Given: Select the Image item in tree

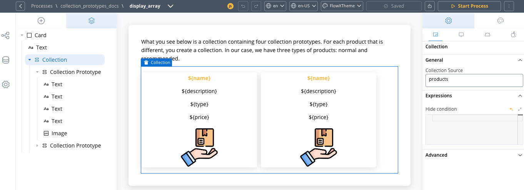Looking at the screenshot, I should 59,133.
